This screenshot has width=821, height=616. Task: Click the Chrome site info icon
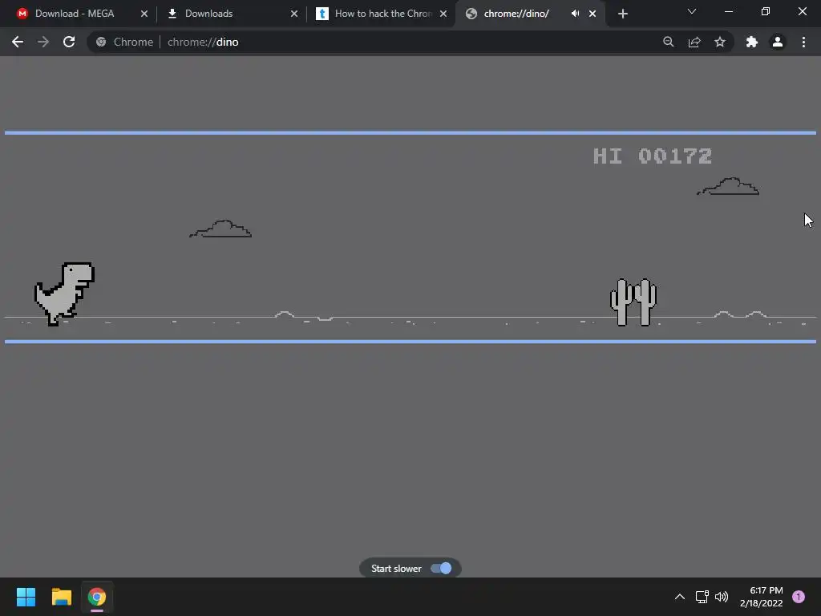pos(101,42)
